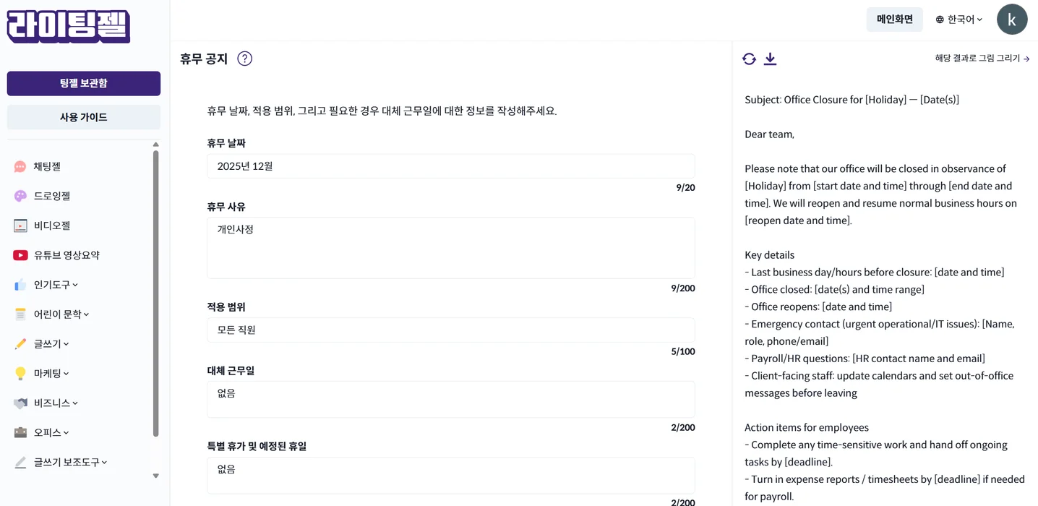Click the 9/20 character counter
This screenshot has width=1038, height=506.
[685, 188]
